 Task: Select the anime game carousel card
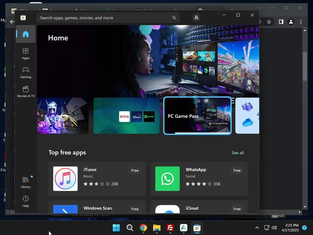point(63,115)
